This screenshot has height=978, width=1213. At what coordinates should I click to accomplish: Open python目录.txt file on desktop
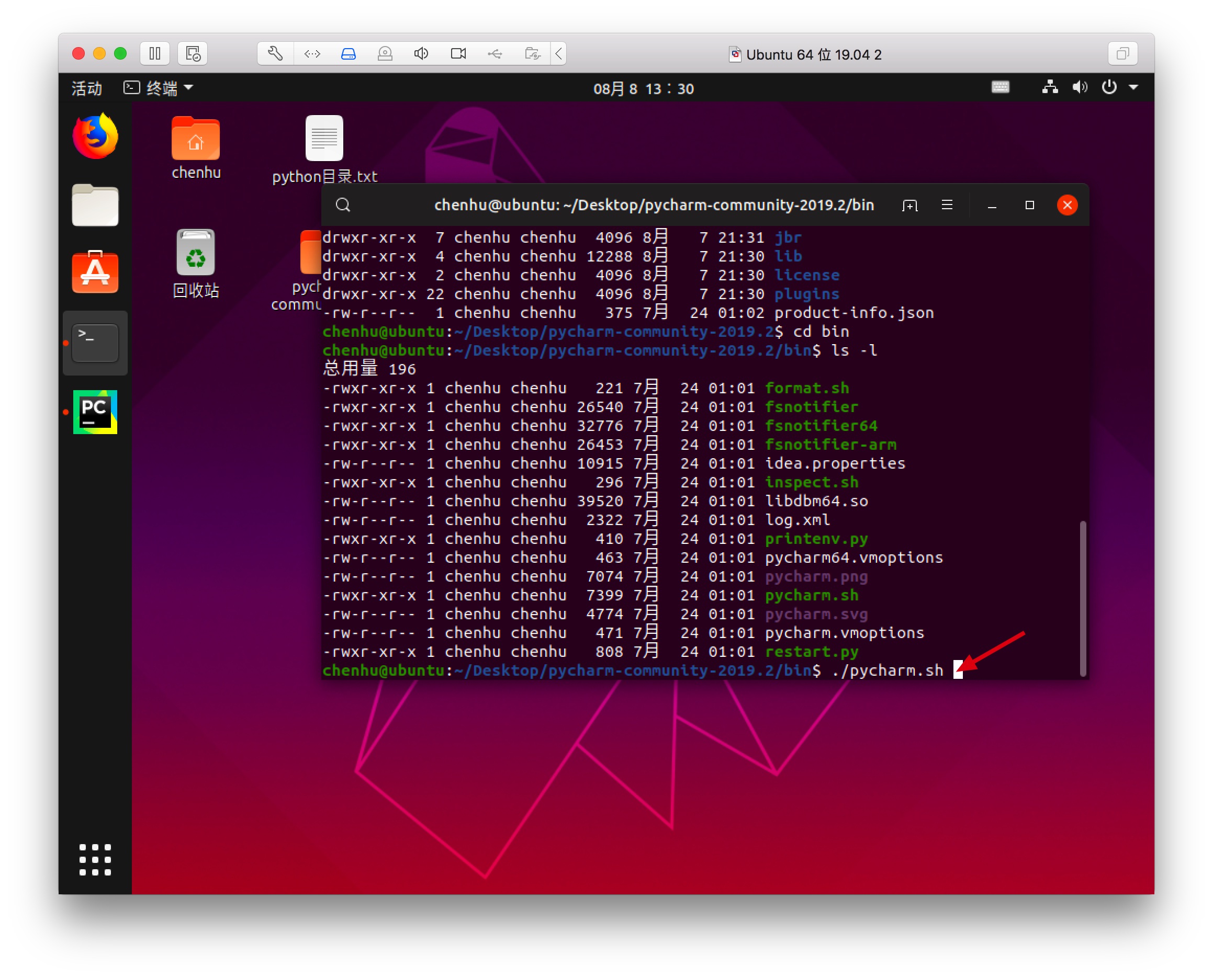pos(324,150)
